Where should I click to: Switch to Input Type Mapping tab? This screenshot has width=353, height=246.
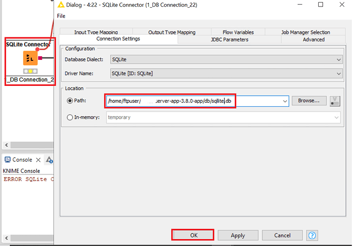96,32
